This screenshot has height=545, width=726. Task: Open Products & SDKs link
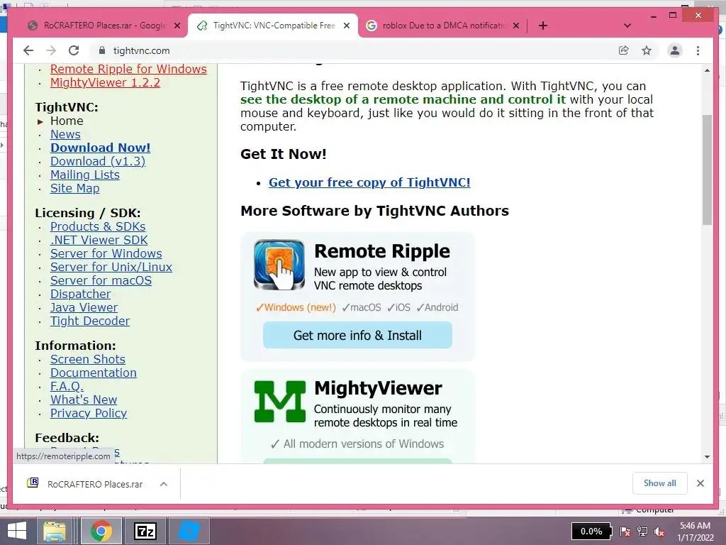(98, 226)
